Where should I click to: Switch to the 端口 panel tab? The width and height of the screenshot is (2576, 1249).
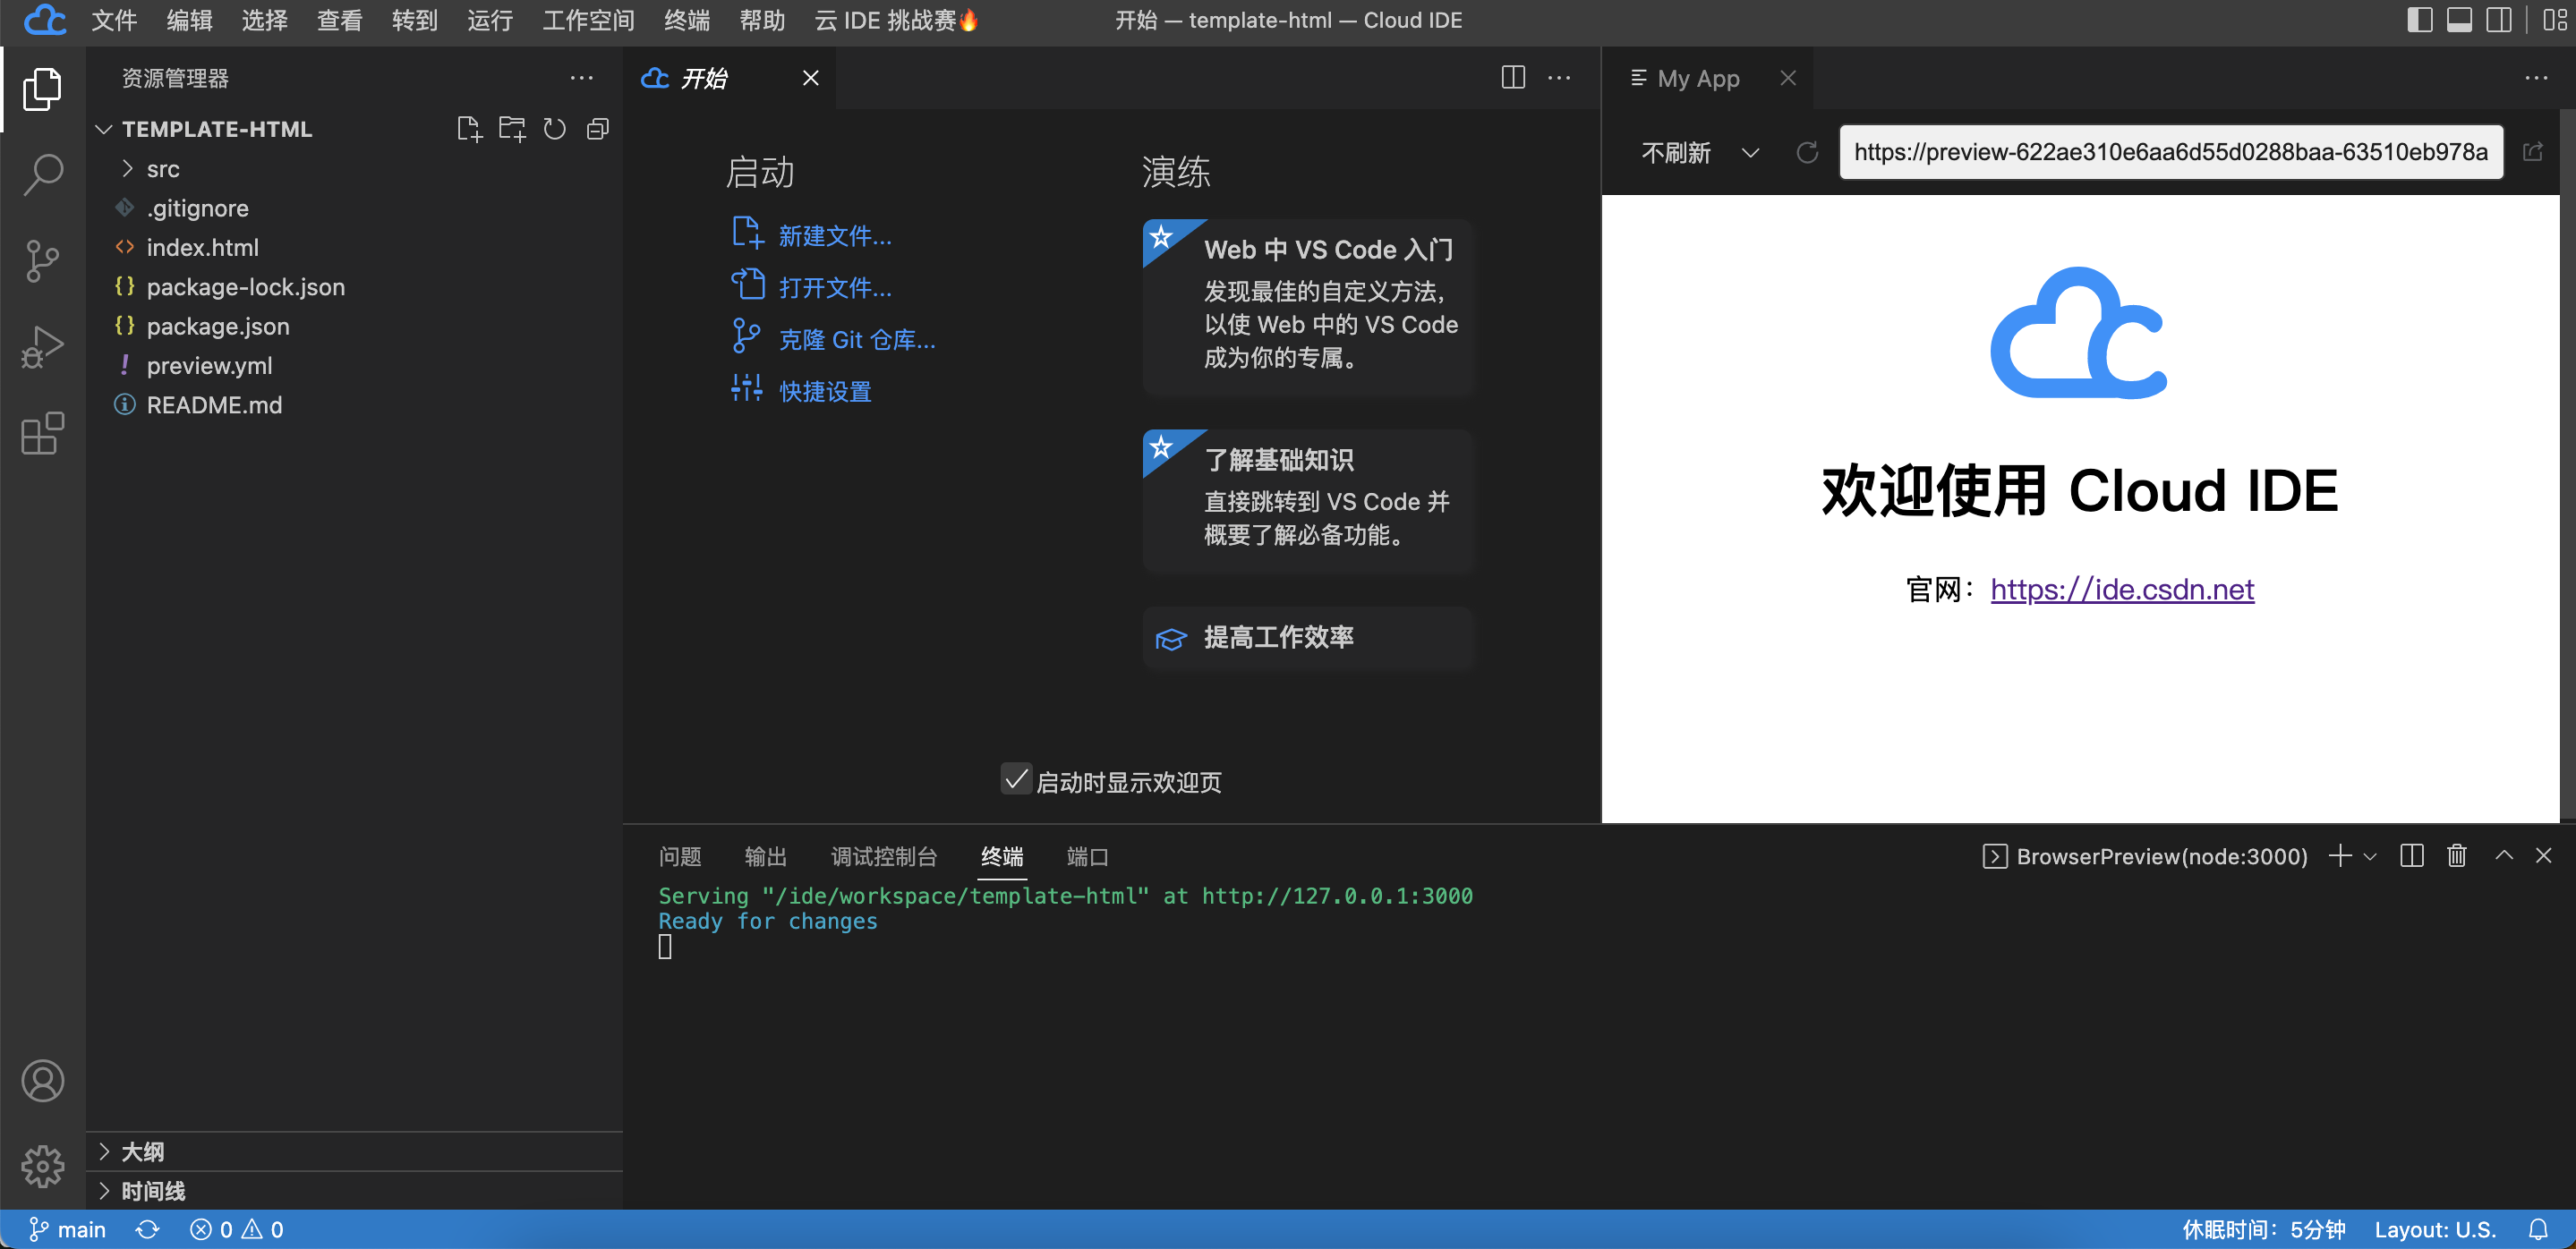pyautogui.click(x=1087, y=856)
